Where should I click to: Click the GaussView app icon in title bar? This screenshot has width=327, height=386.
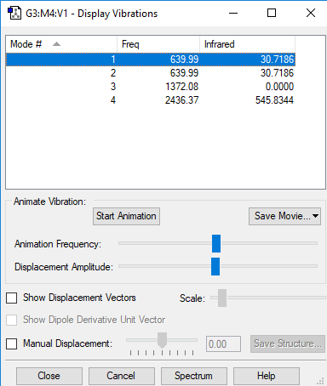coord(14,13)
